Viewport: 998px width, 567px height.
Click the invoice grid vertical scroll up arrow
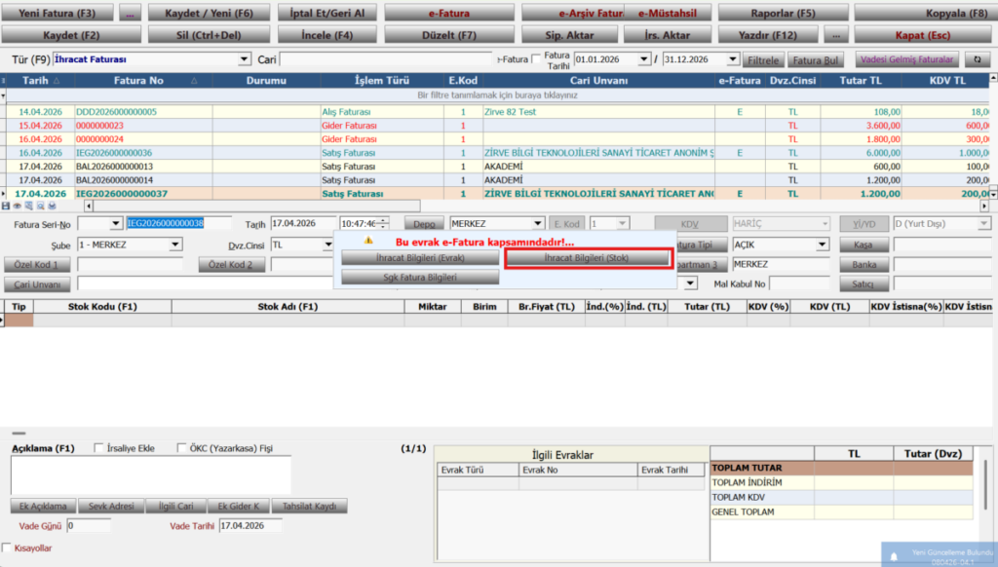(993, 78)
